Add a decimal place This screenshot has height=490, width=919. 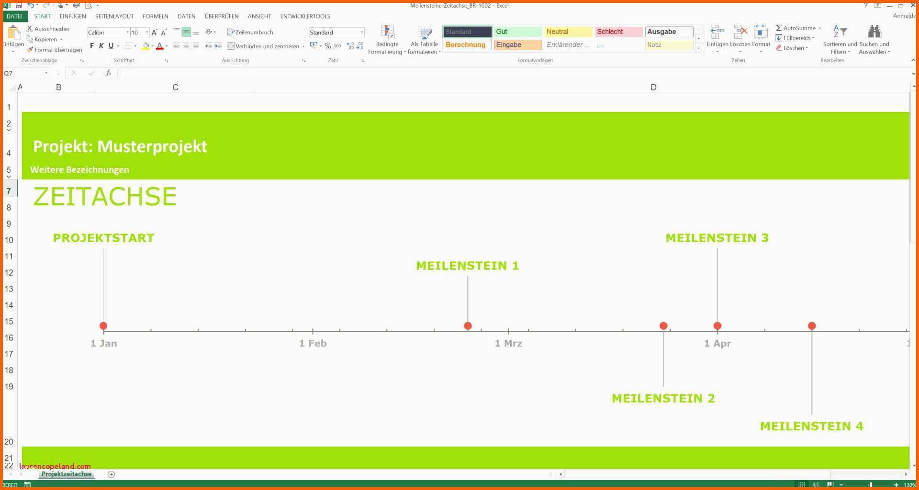coord(350,46)
